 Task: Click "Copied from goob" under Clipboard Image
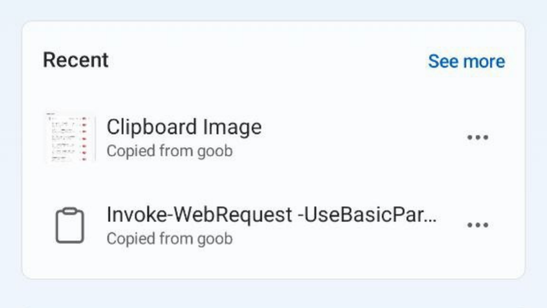pos(169,151)
